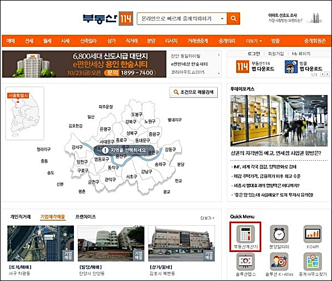This screenshot has height=281, width=332.
Task: Click the My 페이지 link
Action: coord(301,54)
